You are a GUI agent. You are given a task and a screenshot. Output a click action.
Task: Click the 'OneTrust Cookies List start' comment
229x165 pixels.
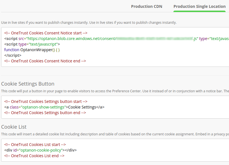click(35, 145)
